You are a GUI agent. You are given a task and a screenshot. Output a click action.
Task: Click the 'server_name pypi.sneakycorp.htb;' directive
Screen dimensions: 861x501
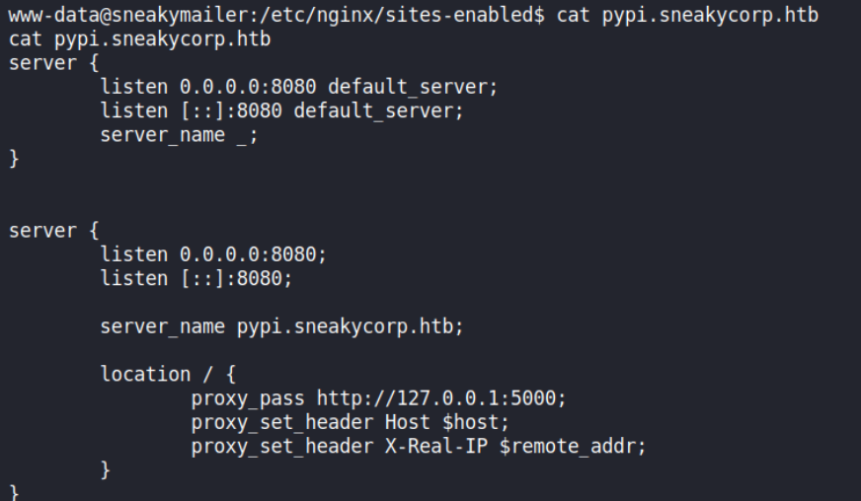click(281, 326)
